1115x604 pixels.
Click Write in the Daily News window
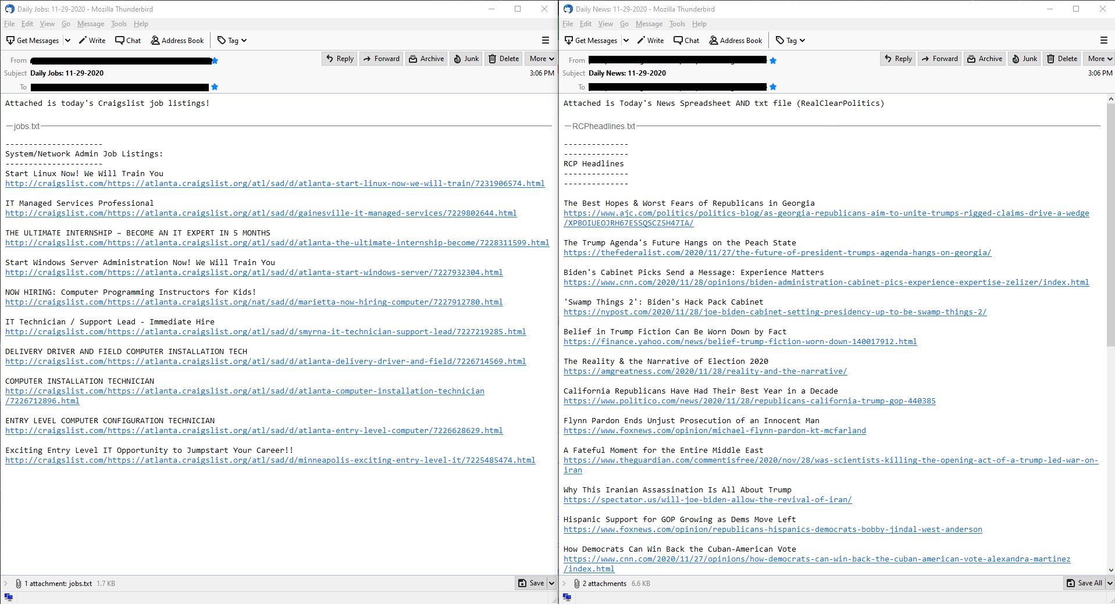650,41
